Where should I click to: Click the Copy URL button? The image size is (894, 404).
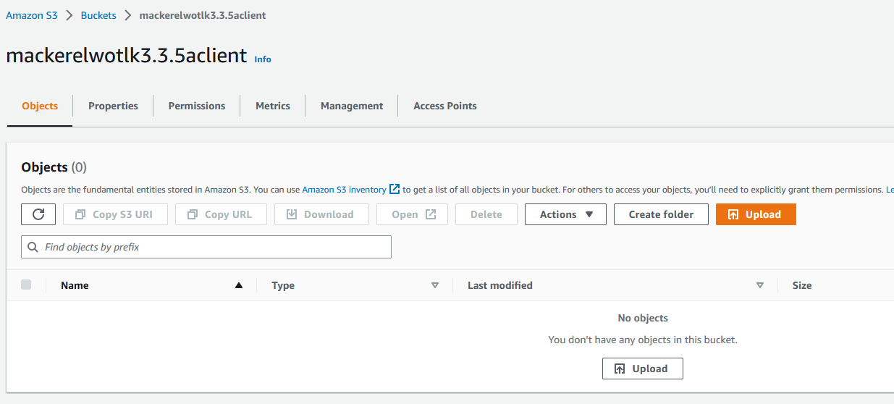click(221, 214)
